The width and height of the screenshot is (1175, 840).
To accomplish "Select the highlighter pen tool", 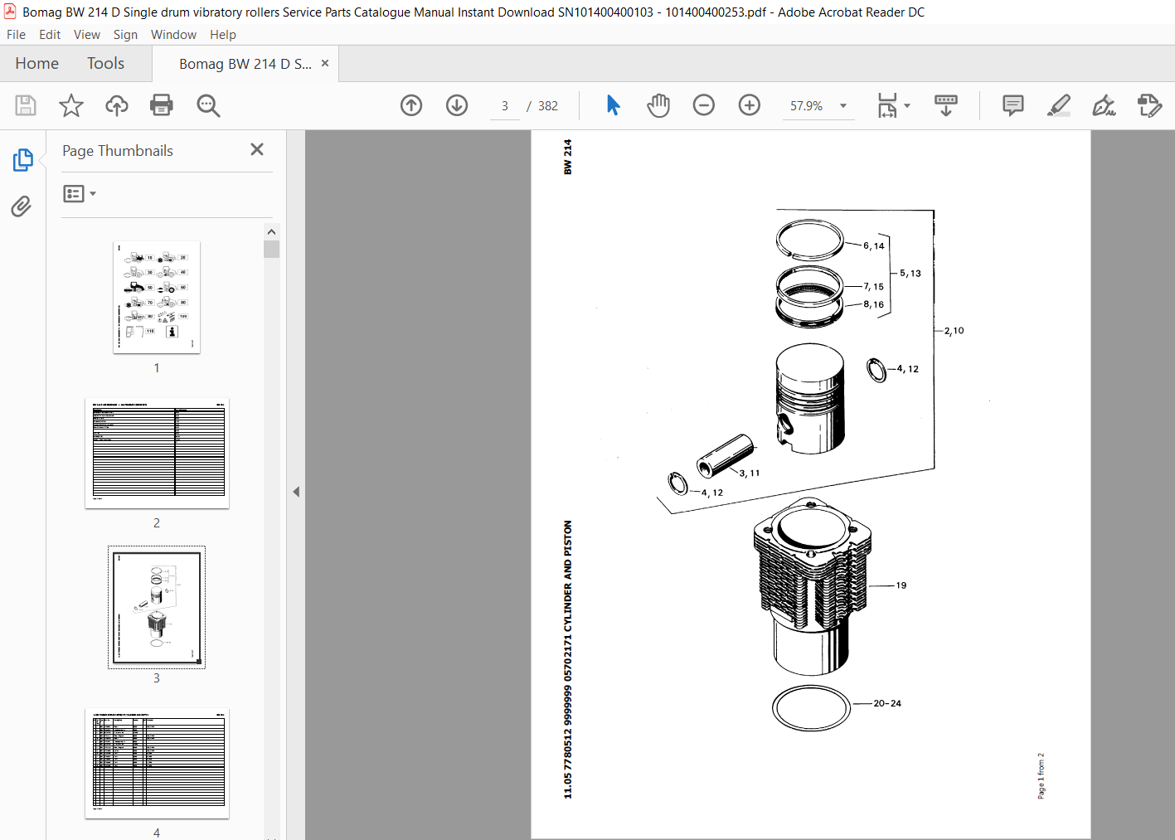I will click(1059, 105).
